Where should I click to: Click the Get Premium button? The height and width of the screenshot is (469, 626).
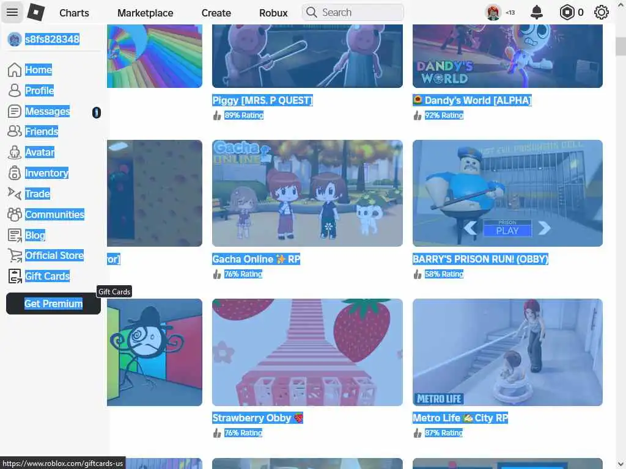54,304
